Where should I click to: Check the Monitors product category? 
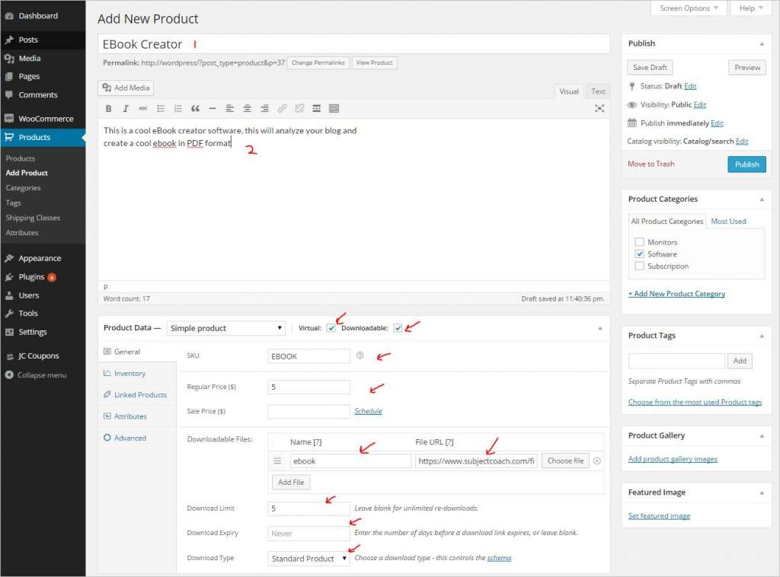(639, 242)
